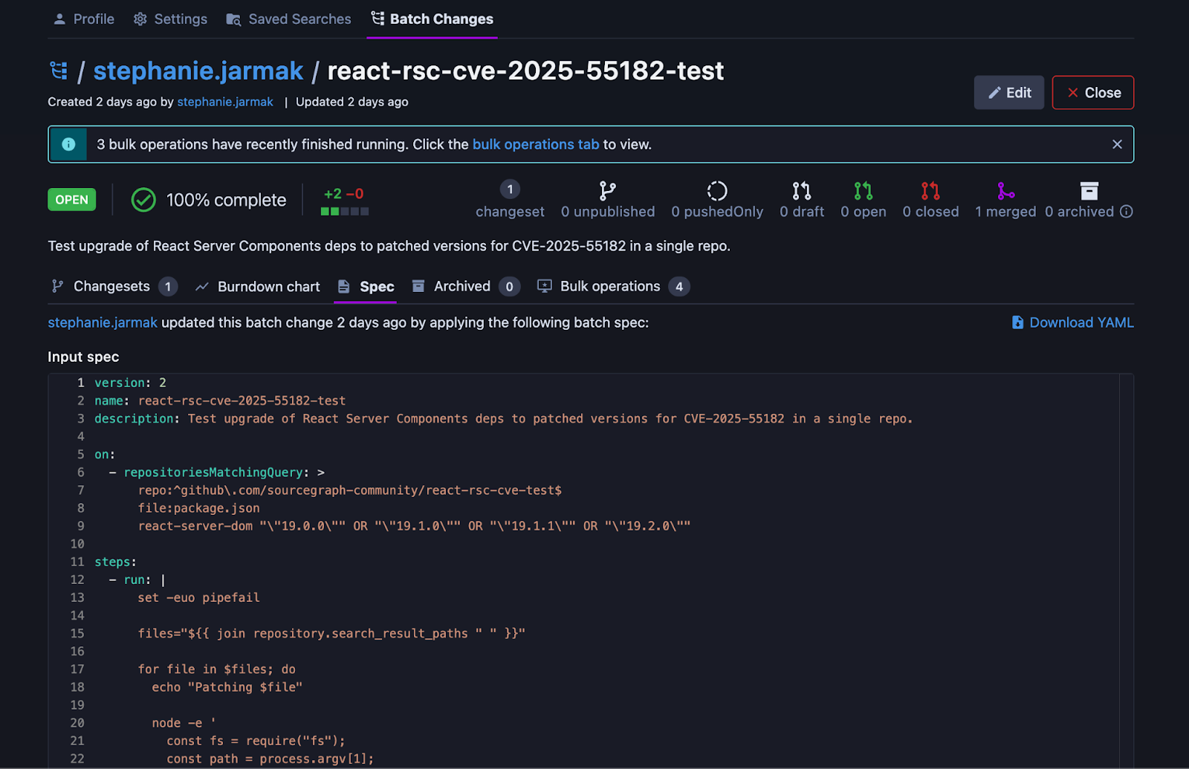
Task: Click the pushedOnly dashed circle icon
Action: (x=717, y=191)
